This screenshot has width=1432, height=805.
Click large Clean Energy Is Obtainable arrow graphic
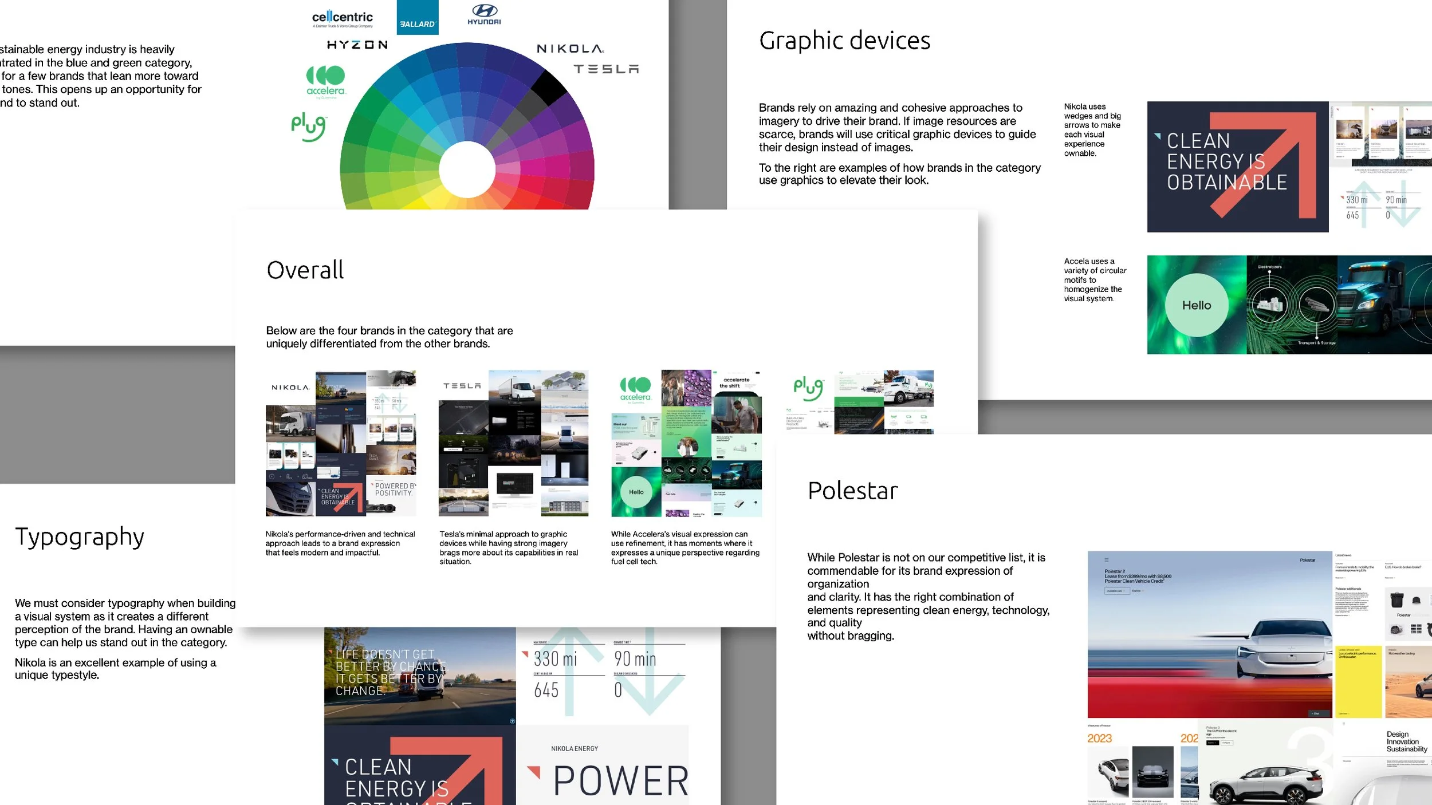pos(1237,167)
